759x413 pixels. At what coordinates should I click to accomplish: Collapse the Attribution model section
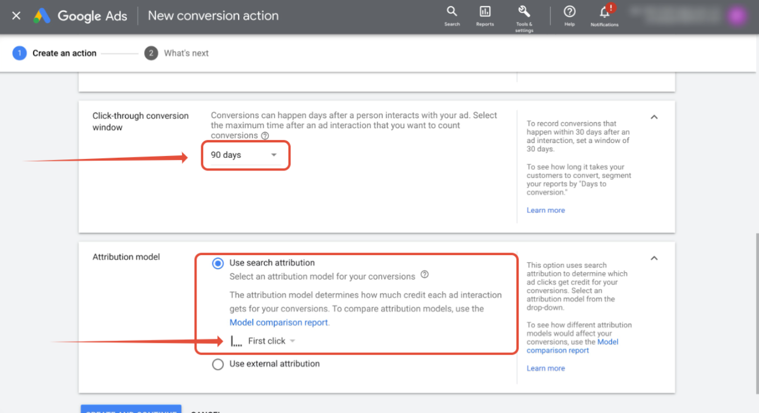click(x=654, y=258)
